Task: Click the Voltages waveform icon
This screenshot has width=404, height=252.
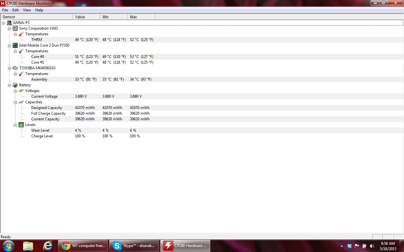Action: click(21, 91)
